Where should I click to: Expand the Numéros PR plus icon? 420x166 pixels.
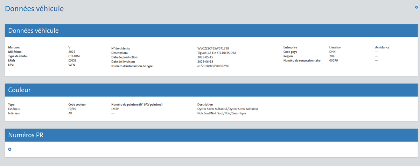click(10, 149)
